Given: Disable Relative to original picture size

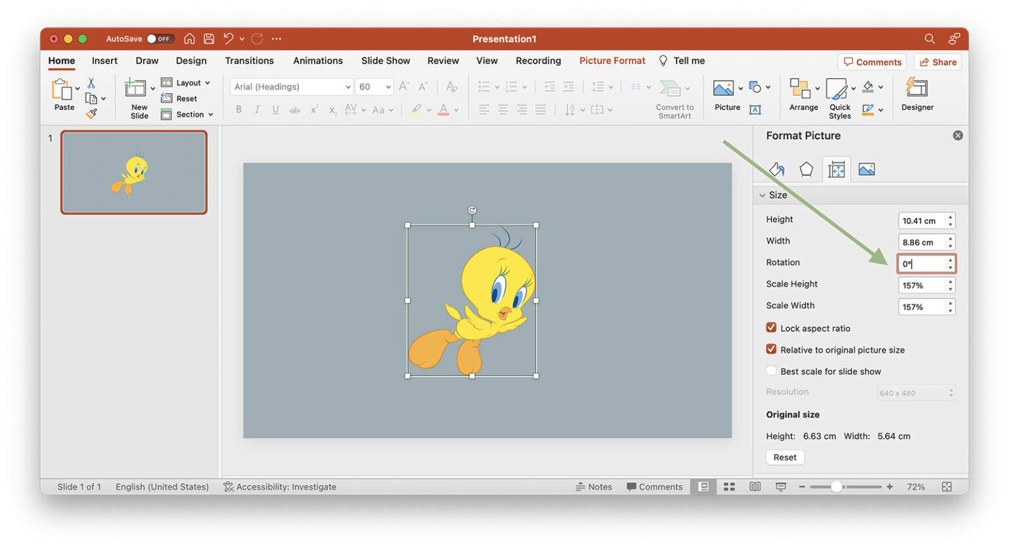Looking at the screenshot, I should tap(771, 350).
